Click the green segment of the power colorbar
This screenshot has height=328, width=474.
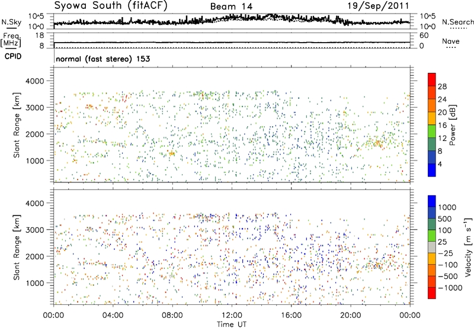(432, 131)
